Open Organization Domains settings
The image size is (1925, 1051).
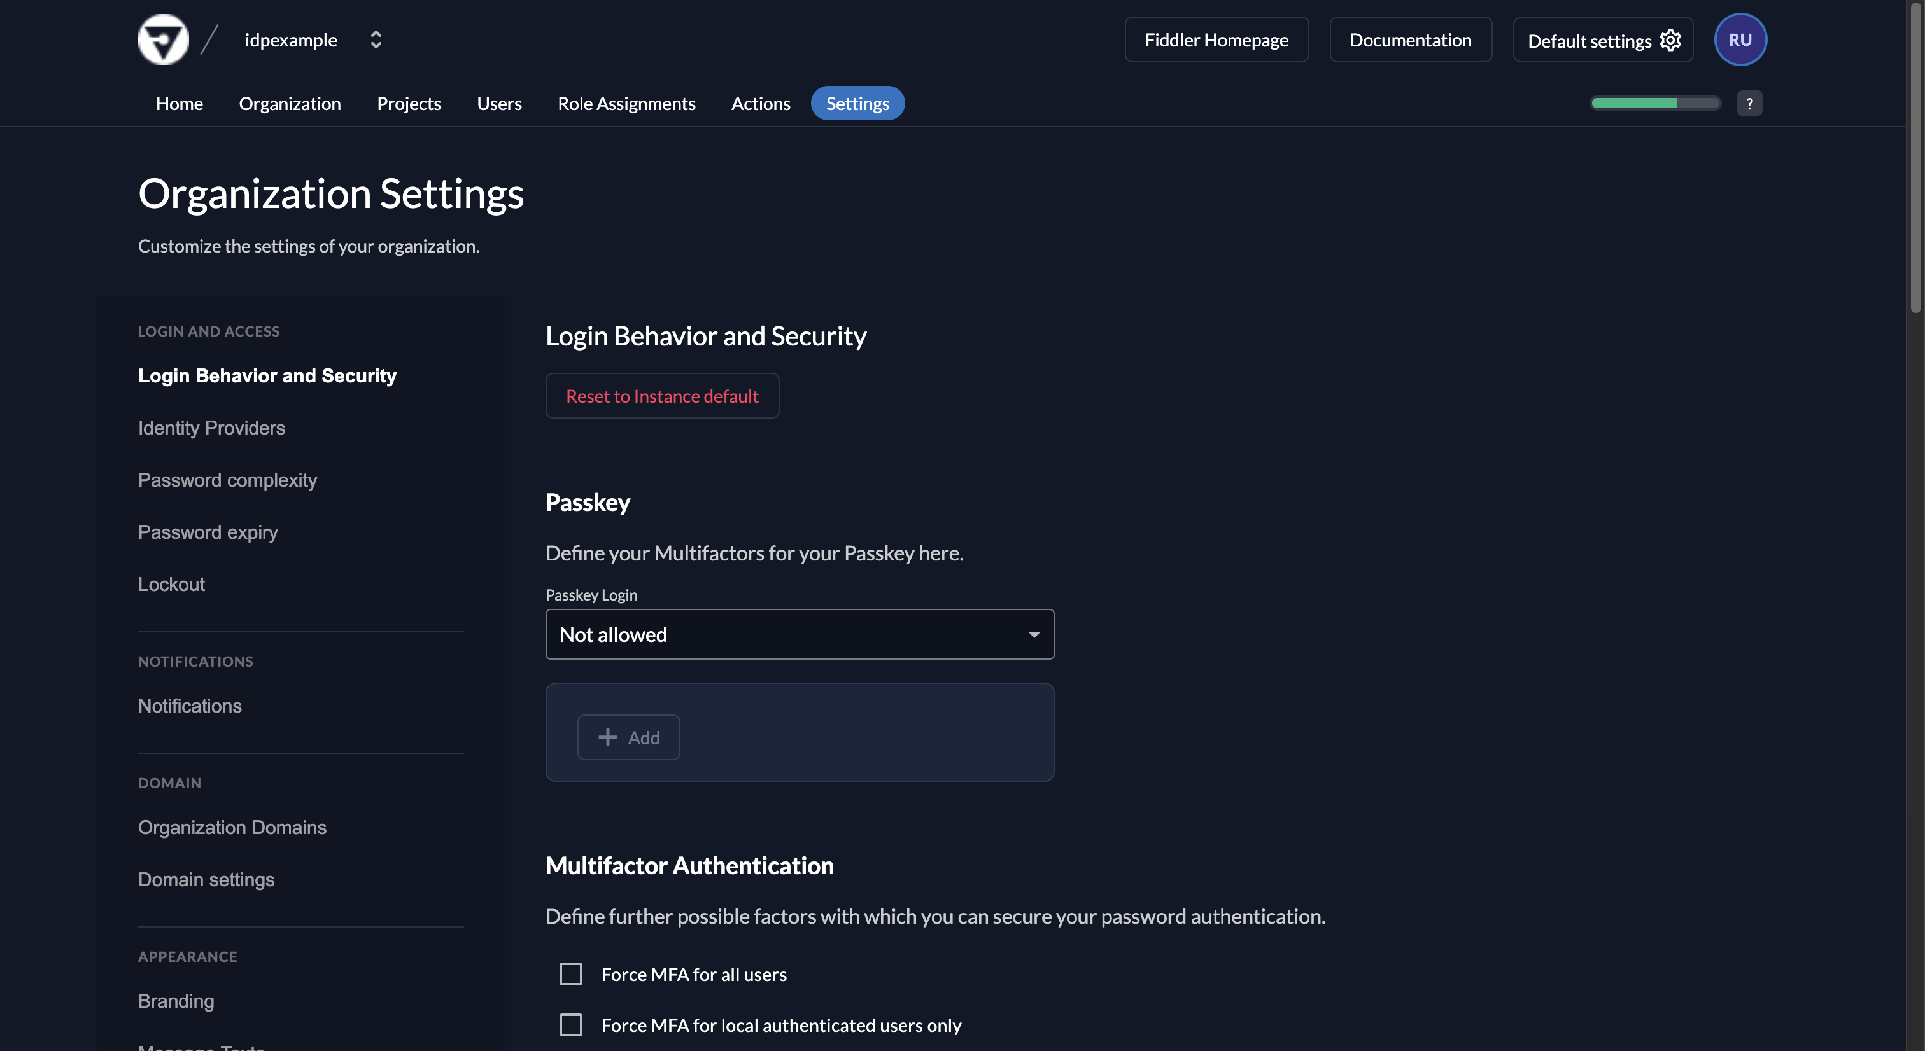coord(232,828)
